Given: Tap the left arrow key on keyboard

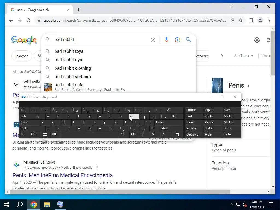Looking at the screenshot, I should (142, 135).
